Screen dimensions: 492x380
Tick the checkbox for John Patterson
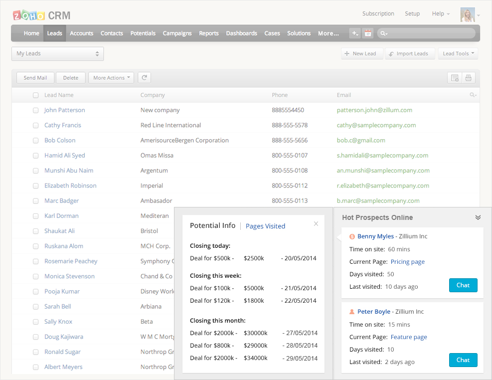[x=36, y=110]
